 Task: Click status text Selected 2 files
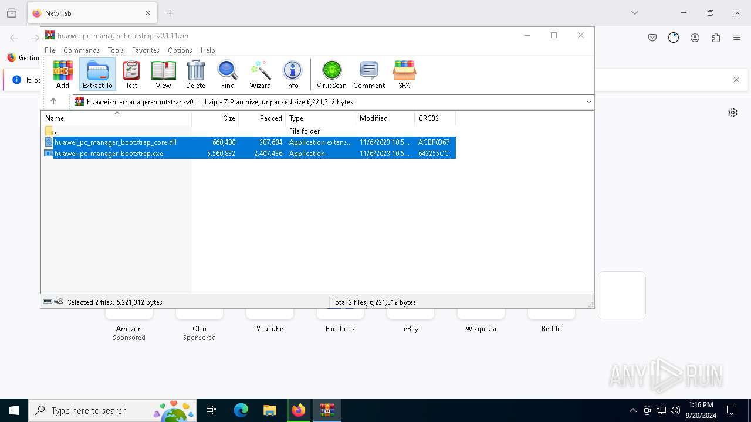[x=115, y=302]
